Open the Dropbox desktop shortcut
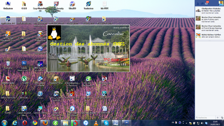Viewport: 224px width, 126px height. click(x=88, y=94)
